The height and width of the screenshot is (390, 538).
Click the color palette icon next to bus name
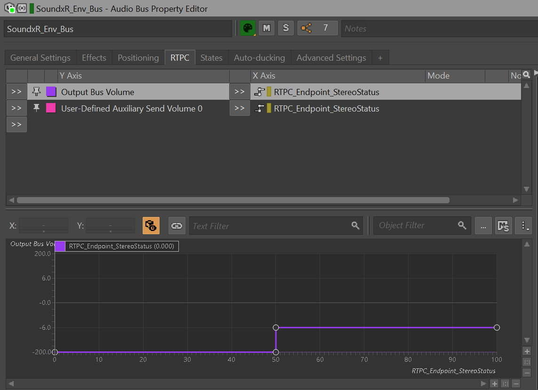tap(248, 28)
